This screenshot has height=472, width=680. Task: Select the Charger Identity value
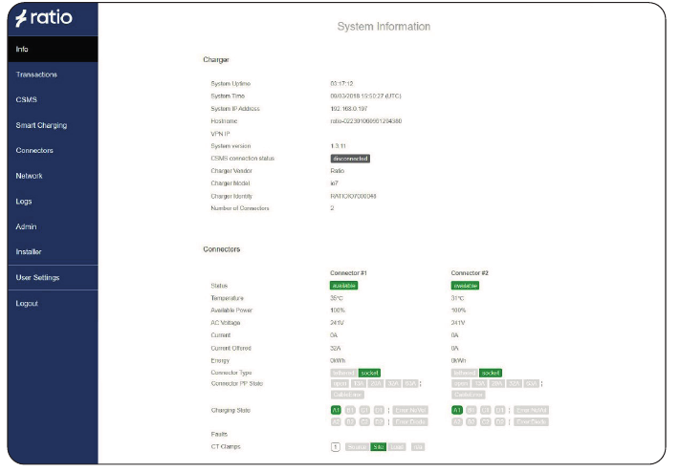(x=353, y=196)
